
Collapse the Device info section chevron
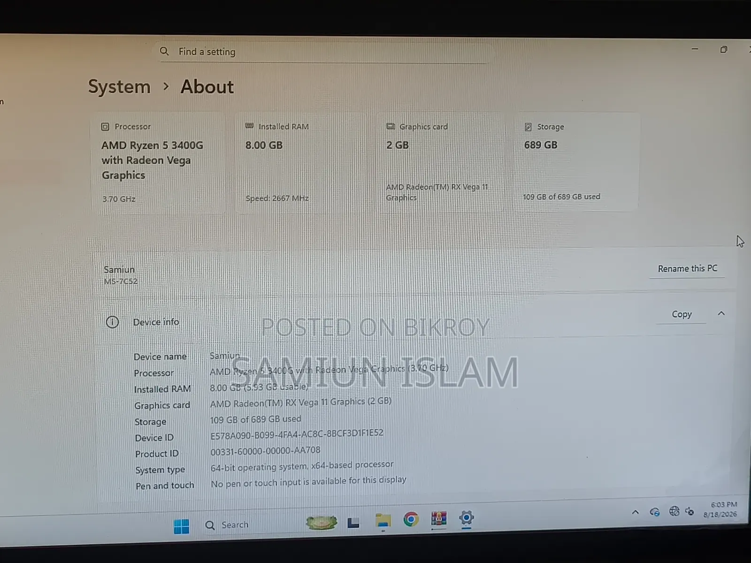pyautogui.click(x=721, y=313)
